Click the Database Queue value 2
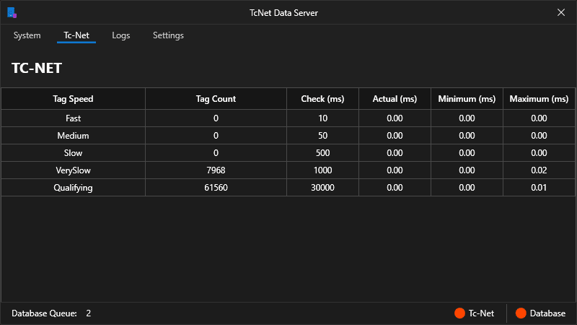Screen dimensions: 577x325 click(88, 313)
